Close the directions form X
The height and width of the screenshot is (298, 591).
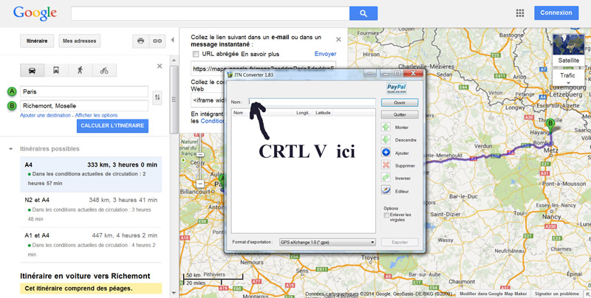(160, 66)
